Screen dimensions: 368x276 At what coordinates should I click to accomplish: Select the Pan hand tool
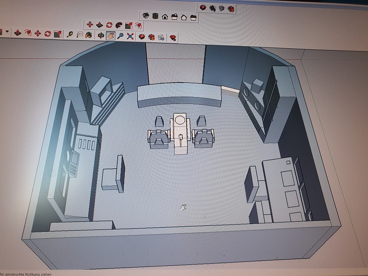(110, 35)
